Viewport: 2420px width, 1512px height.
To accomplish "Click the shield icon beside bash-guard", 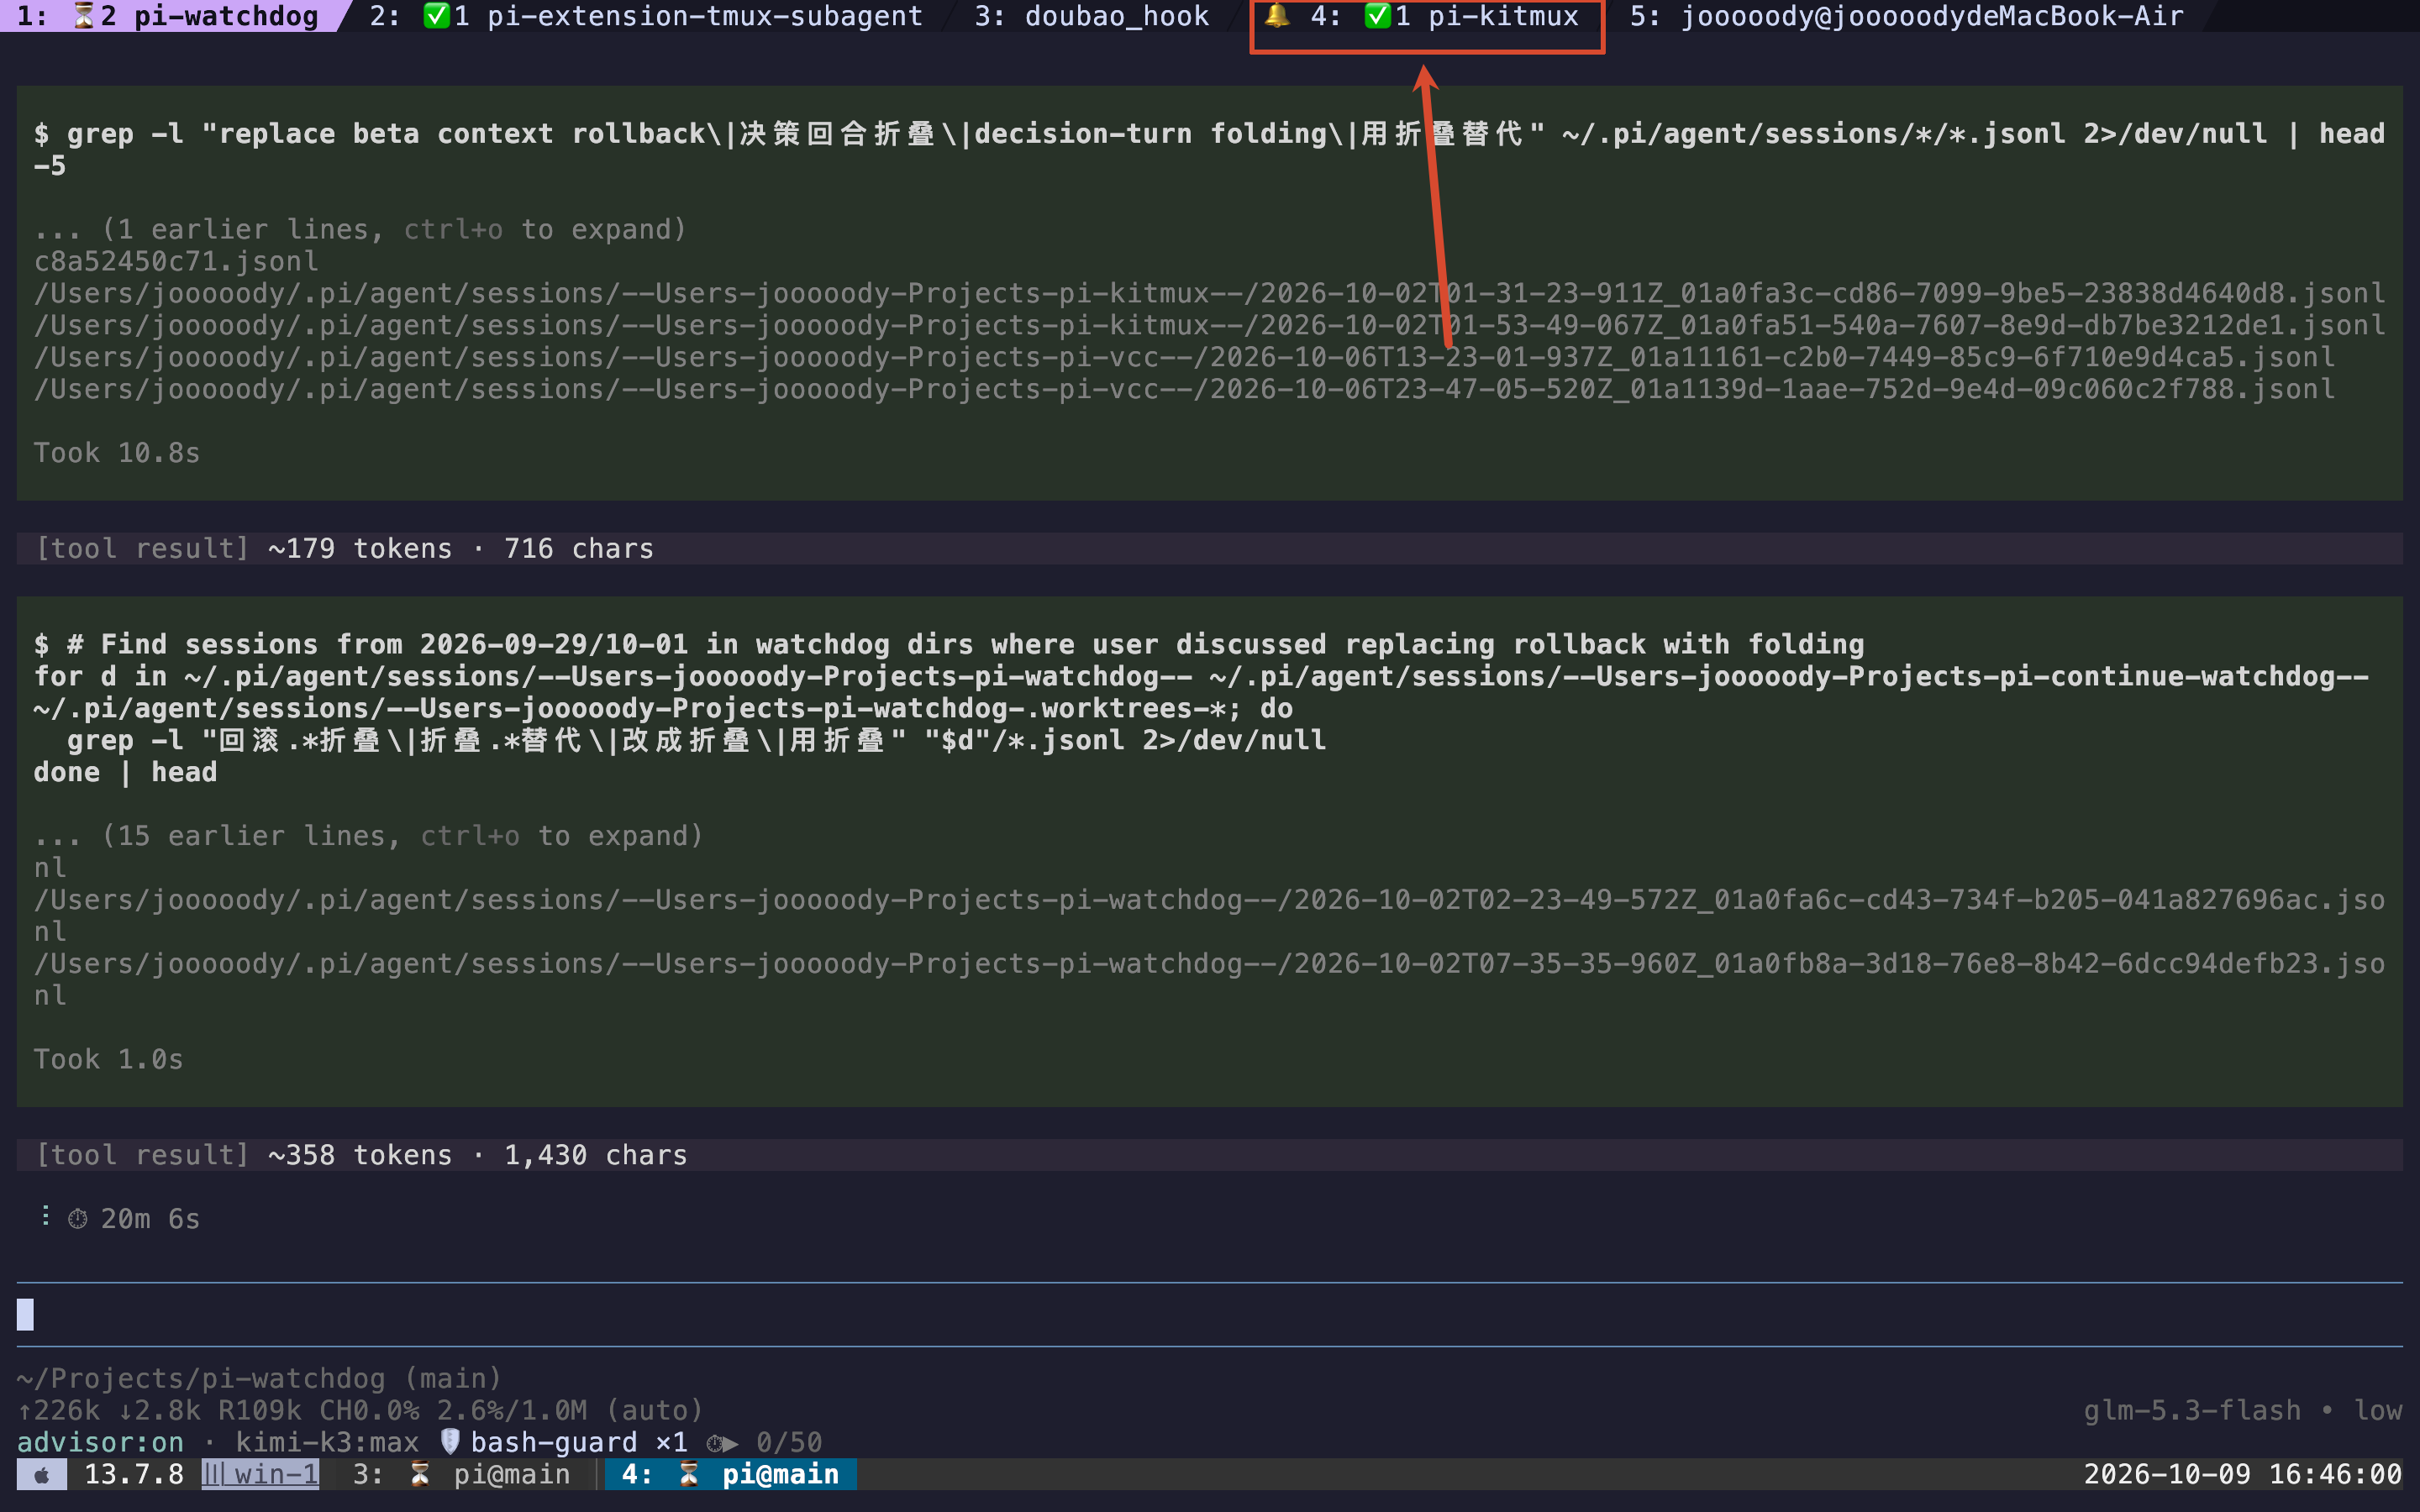I will click(x=450, y=1441).
